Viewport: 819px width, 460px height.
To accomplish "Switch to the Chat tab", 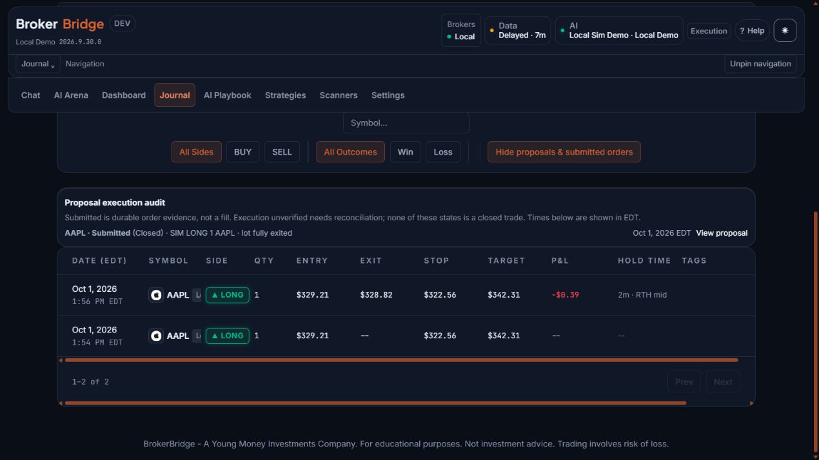I will [30, 95].
